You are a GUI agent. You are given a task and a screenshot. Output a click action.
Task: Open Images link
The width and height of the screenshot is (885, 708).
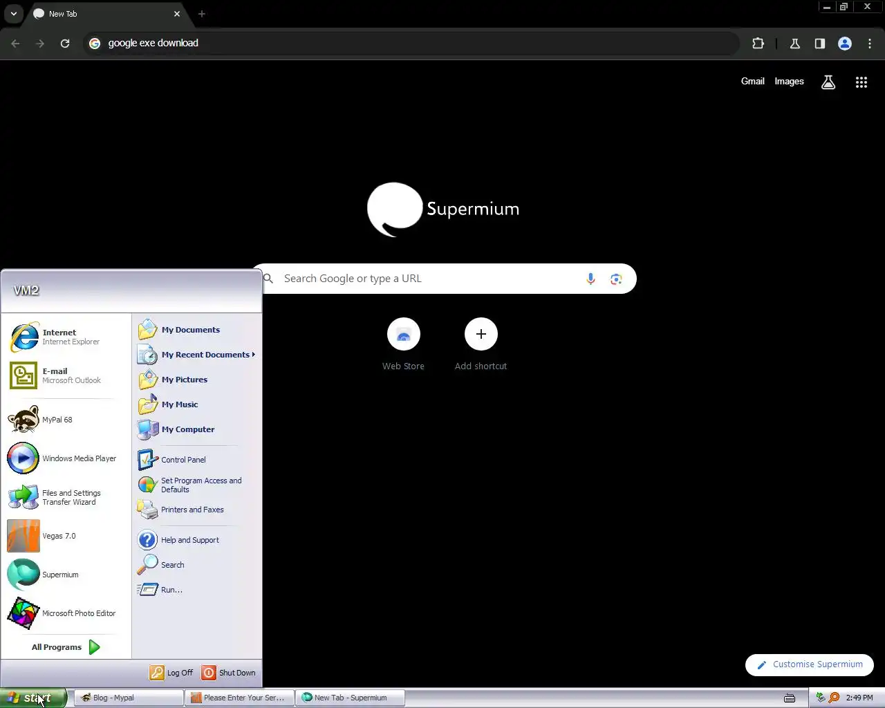click(x=789, y=81)
